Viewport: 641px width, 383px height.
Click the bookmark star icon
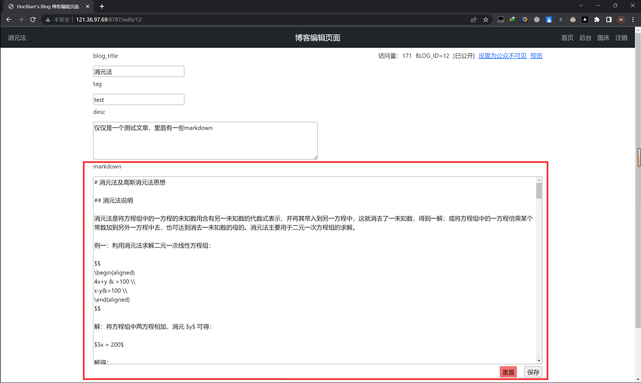click(486, 20)
